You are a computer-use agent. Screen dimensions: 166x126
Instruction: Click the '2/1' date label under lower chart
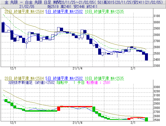(x=133, y=123)
